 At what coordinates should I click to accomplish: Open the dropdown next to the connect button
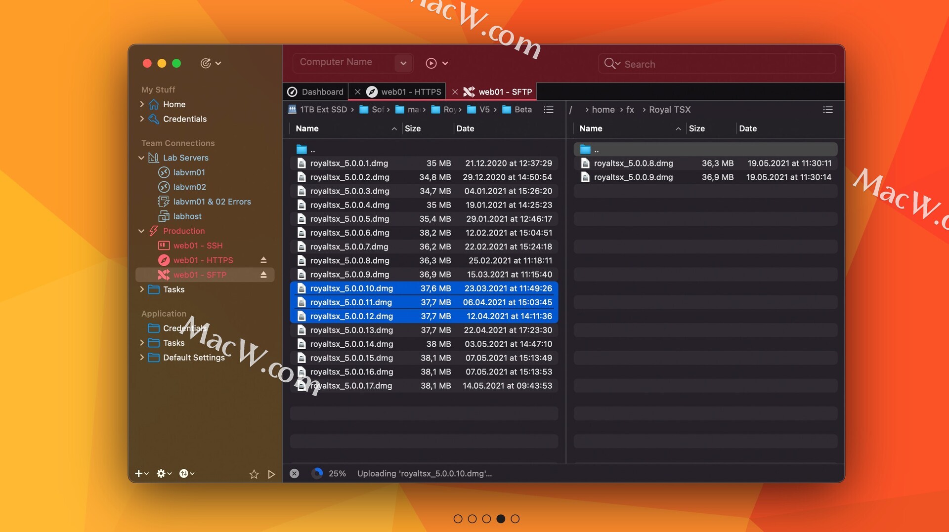click(445, 63)
